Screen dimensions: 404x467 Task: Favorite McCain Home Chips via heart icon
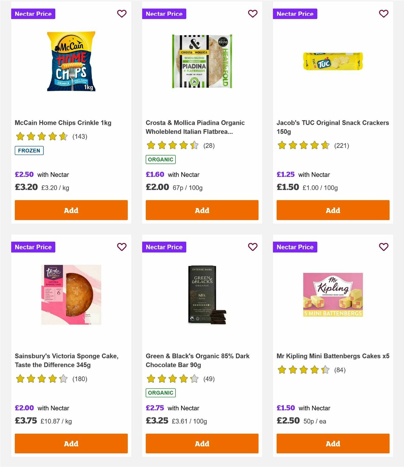122,13
